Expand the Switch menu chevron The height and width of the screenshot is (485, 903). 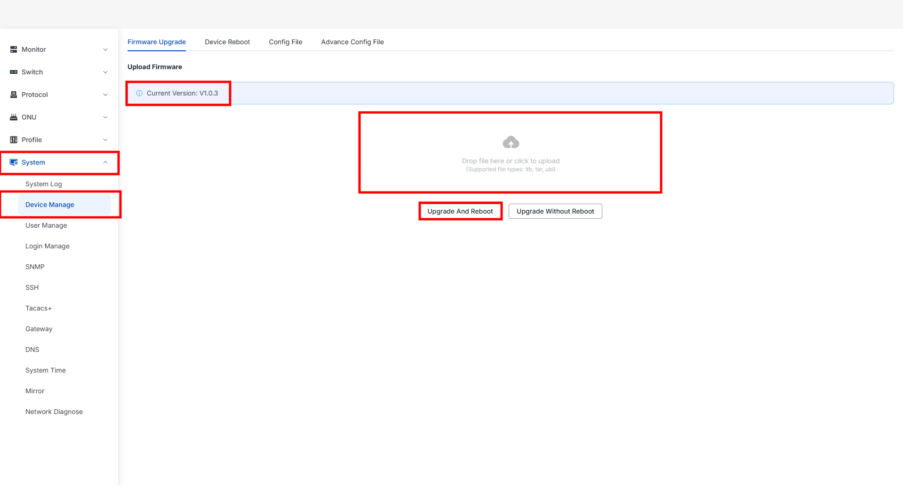105,72
